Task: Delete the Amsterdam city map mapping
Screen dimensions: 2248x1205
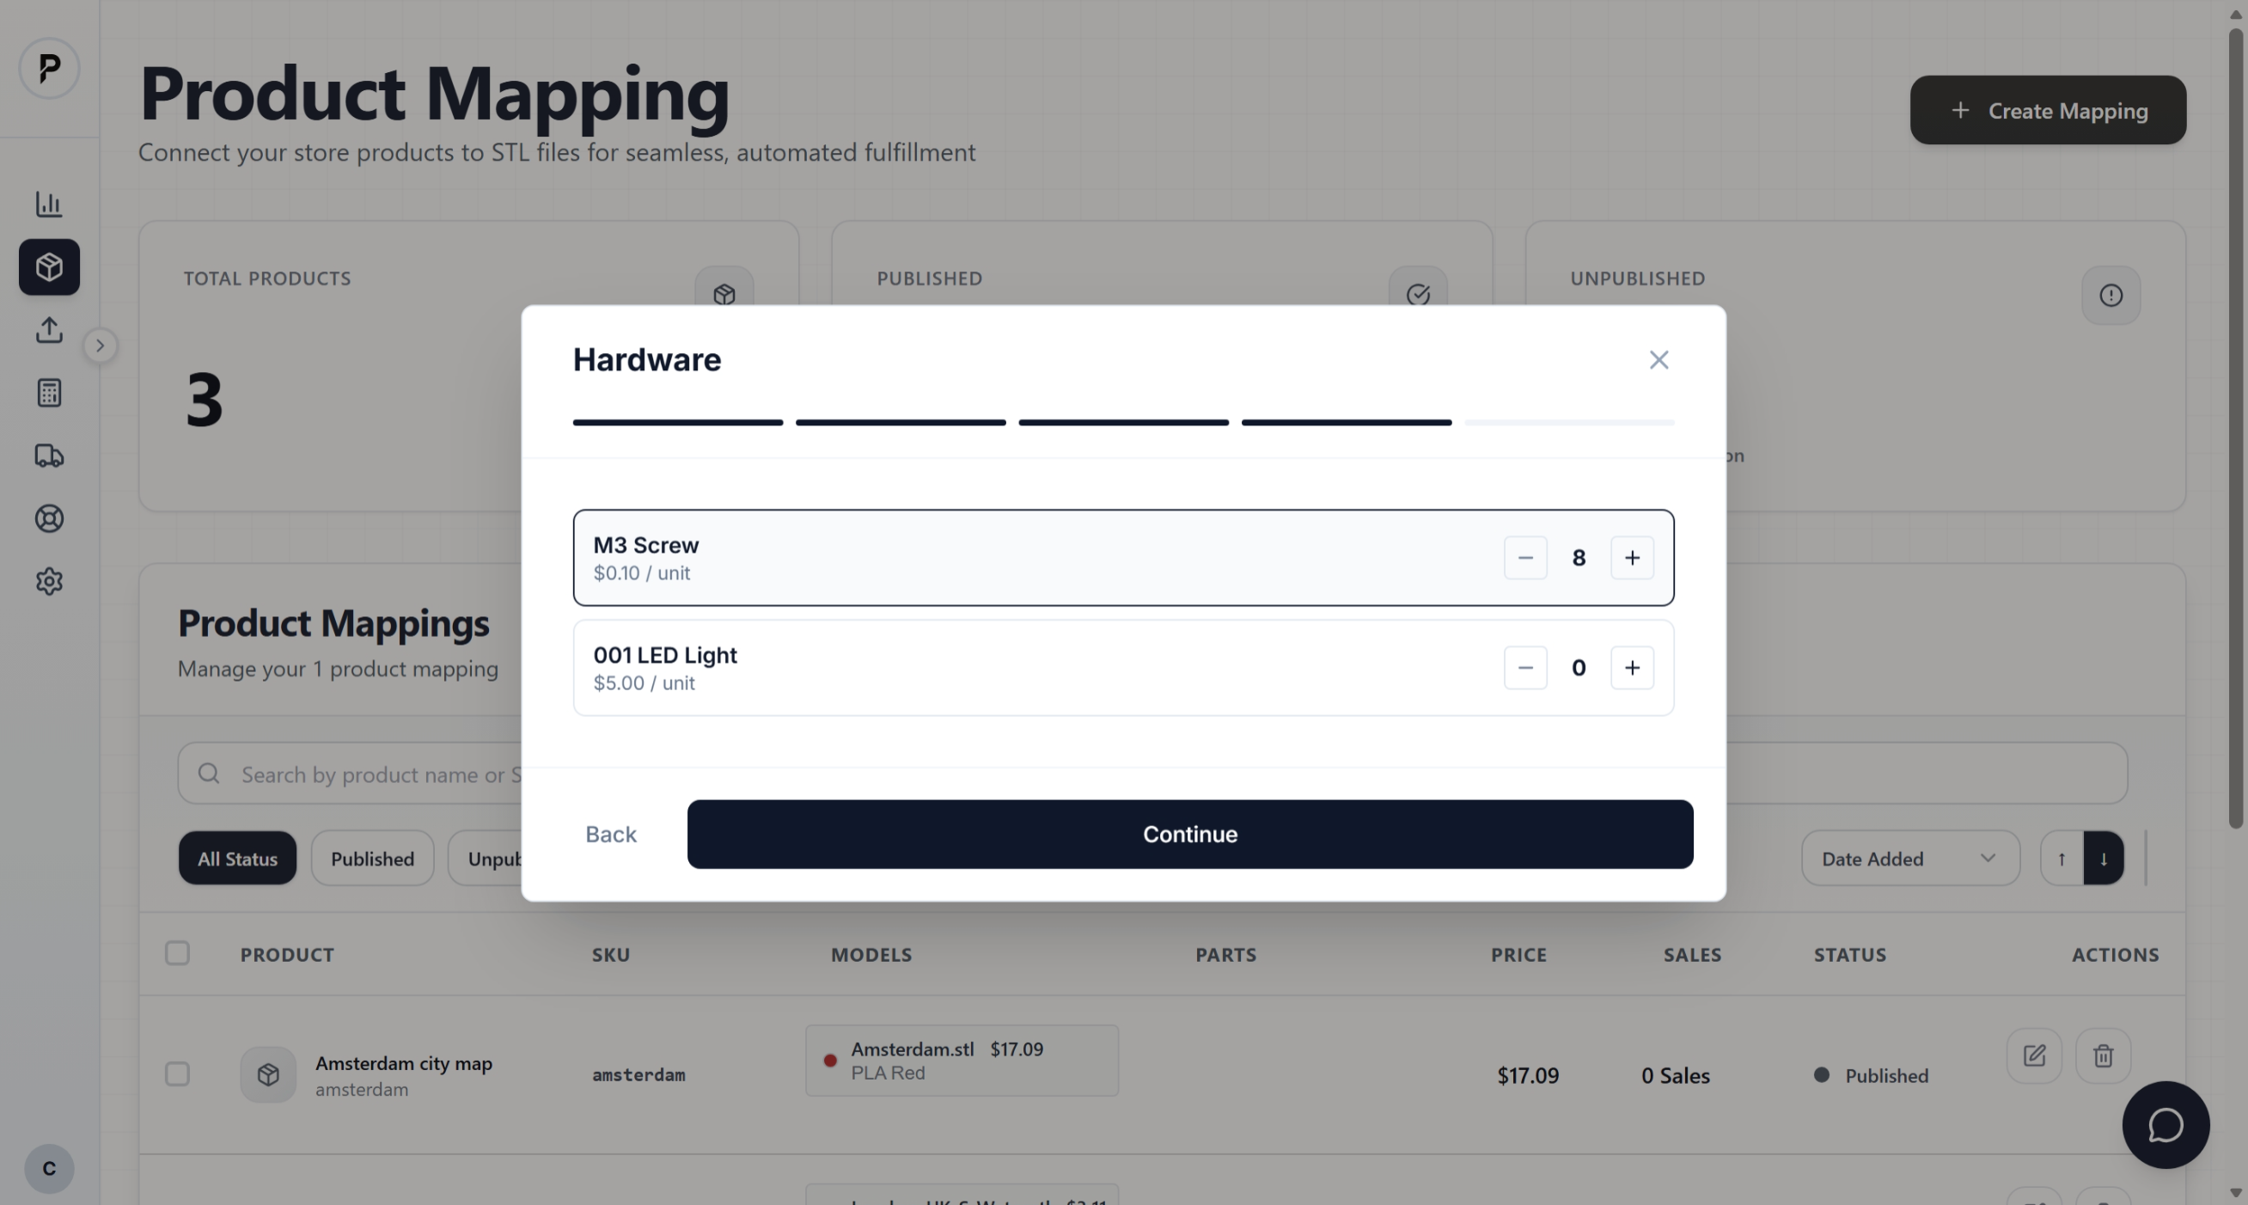Action: click(2102, 1055)
